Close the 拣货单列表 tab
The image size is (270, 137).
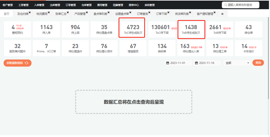[190, 12]
